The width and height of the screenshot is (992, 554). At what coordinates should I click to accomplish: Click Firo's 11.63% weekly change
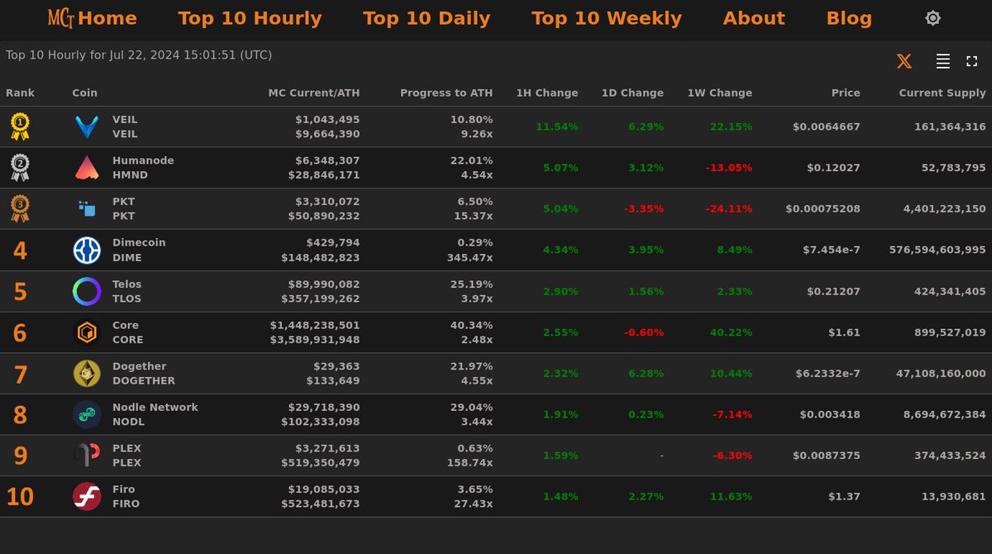click(731, 496)
